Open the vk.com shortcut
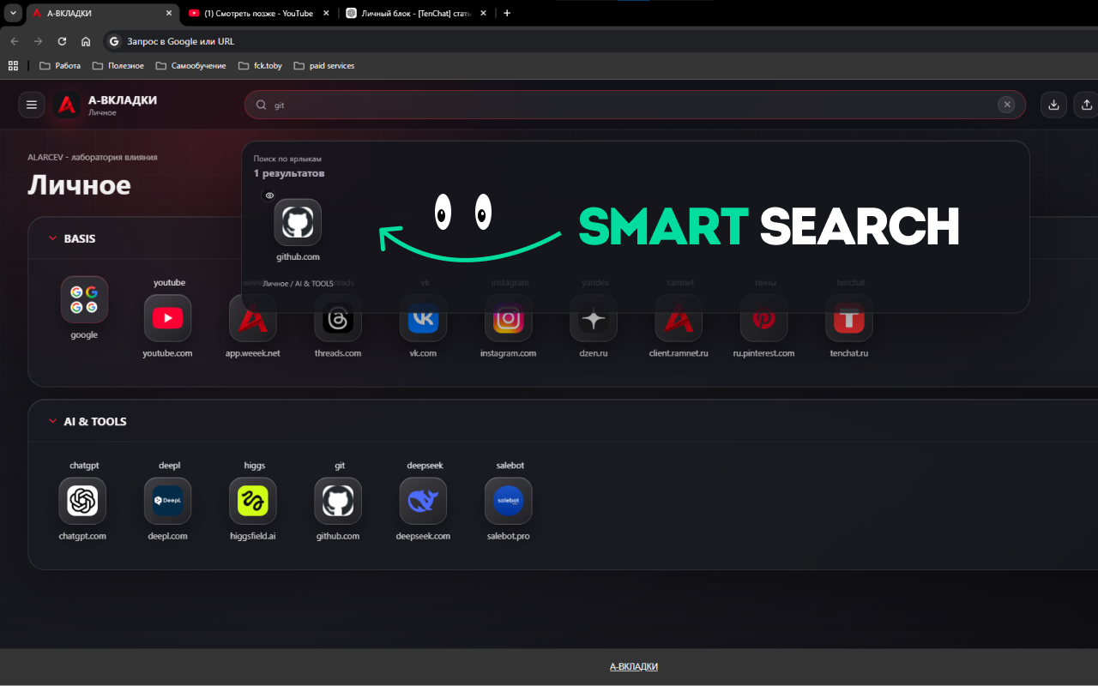Image resolution: width=1098 pixels, height=686 pixels. pos(423,318)
